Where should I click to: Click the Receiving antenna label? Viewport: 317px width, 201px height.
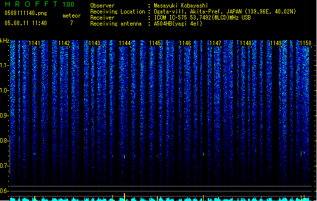tap(116, 24)
